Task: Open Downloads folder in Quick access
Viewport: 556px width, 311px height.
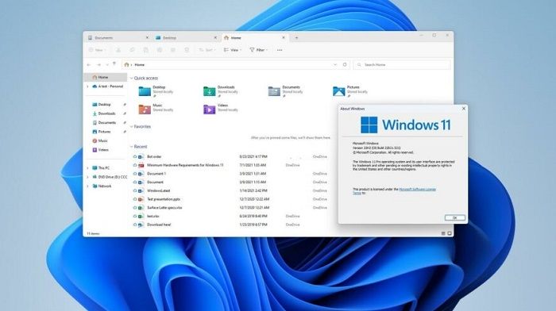Action: pos(220,91)
